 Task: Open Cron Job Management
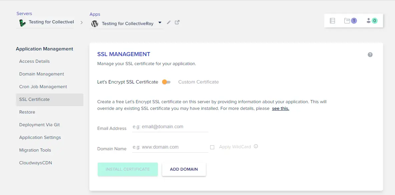[x=43, y=86]
